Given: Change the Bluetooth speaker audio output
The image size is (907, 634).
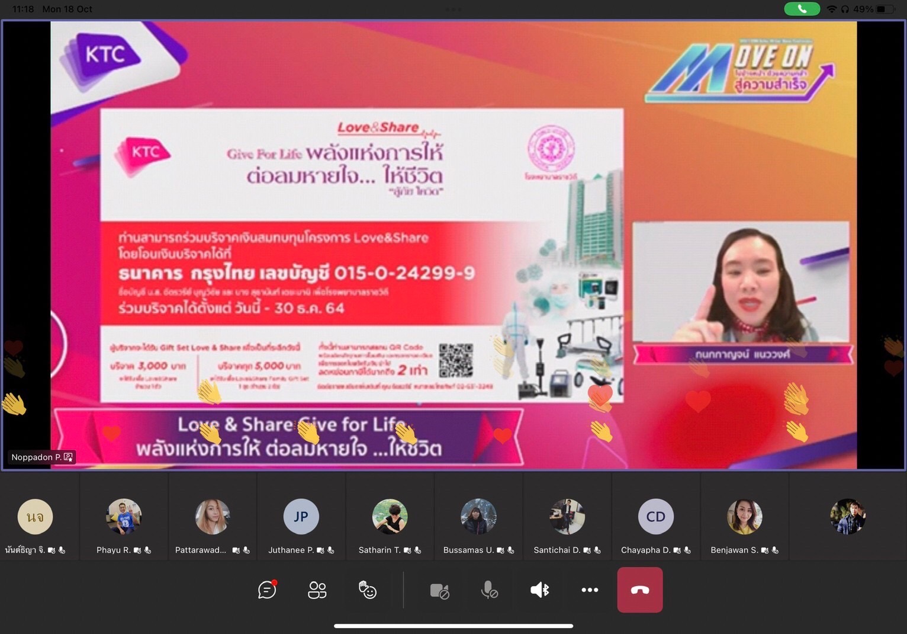Looking at the screenshot, I should coord(539,590).
